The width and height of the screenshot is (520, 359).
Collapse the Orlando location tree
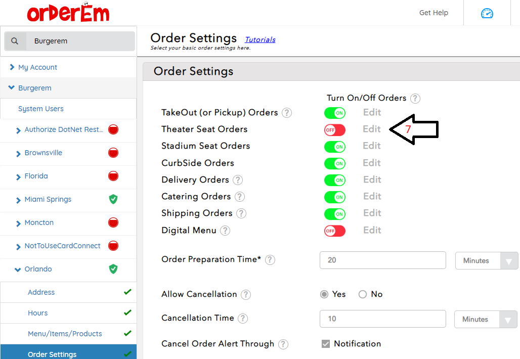coord(19,270)
